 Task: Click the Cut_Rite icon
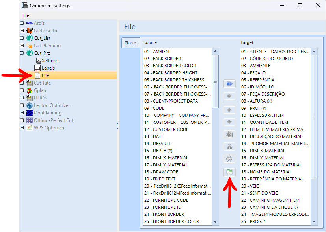coord(30,83)
